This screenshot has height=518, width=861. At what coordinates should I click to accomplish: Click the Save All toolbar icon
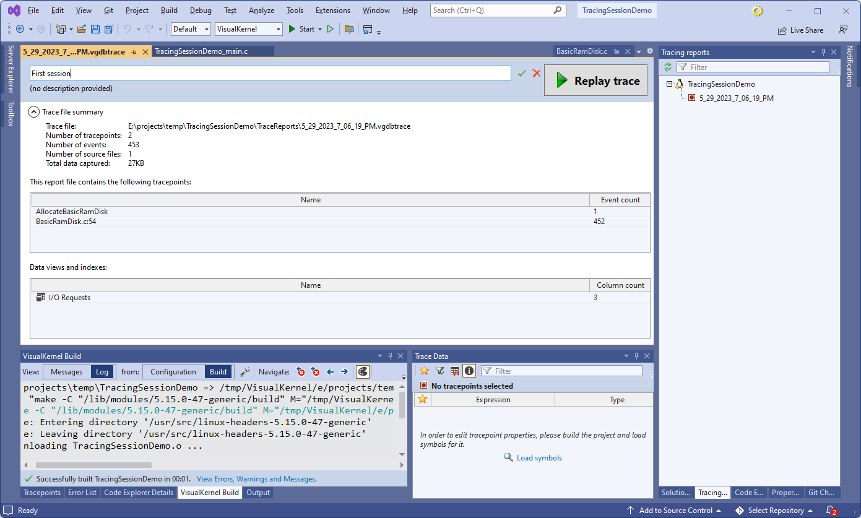click(x=109, y=29)
